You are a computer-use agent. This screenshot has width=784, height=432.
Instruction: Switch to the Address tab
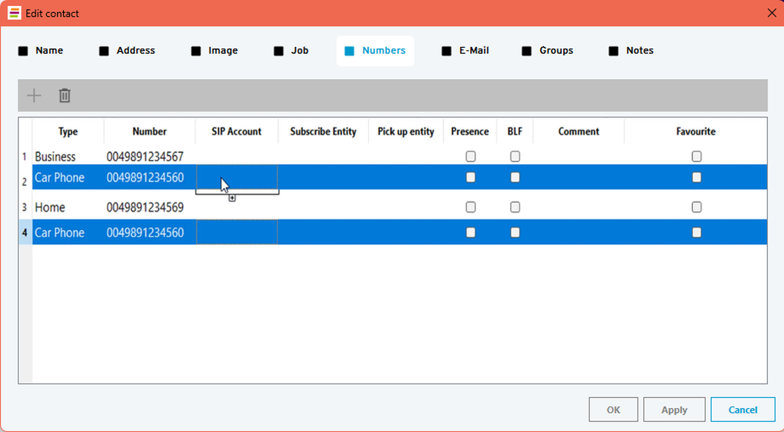[127, 51]
